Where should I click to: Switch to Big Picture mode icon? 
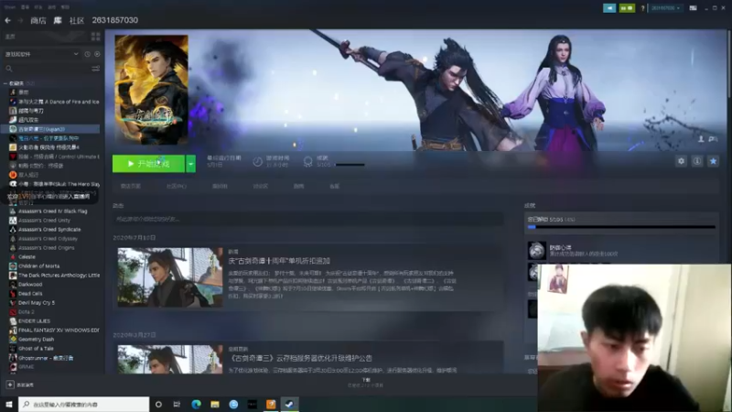[693, 8]
